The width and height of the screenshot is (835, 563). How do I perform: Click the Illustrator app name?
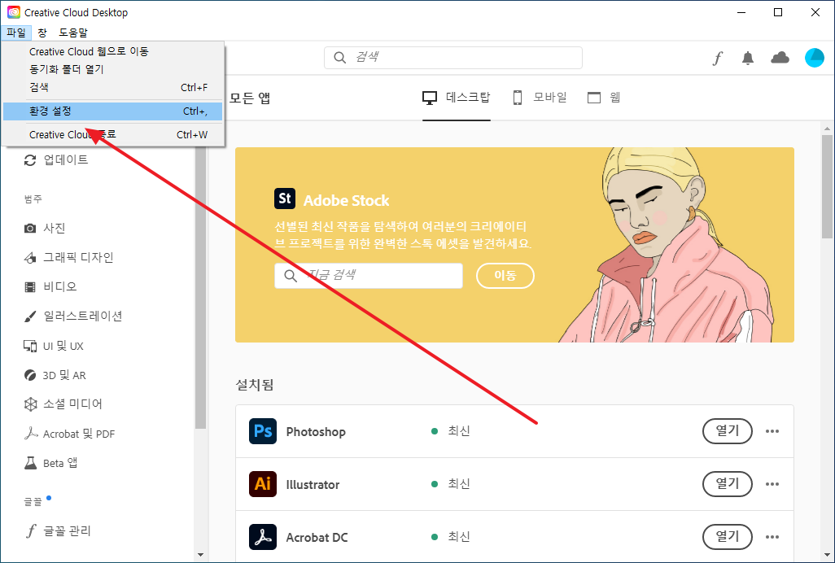pos(313,484)
